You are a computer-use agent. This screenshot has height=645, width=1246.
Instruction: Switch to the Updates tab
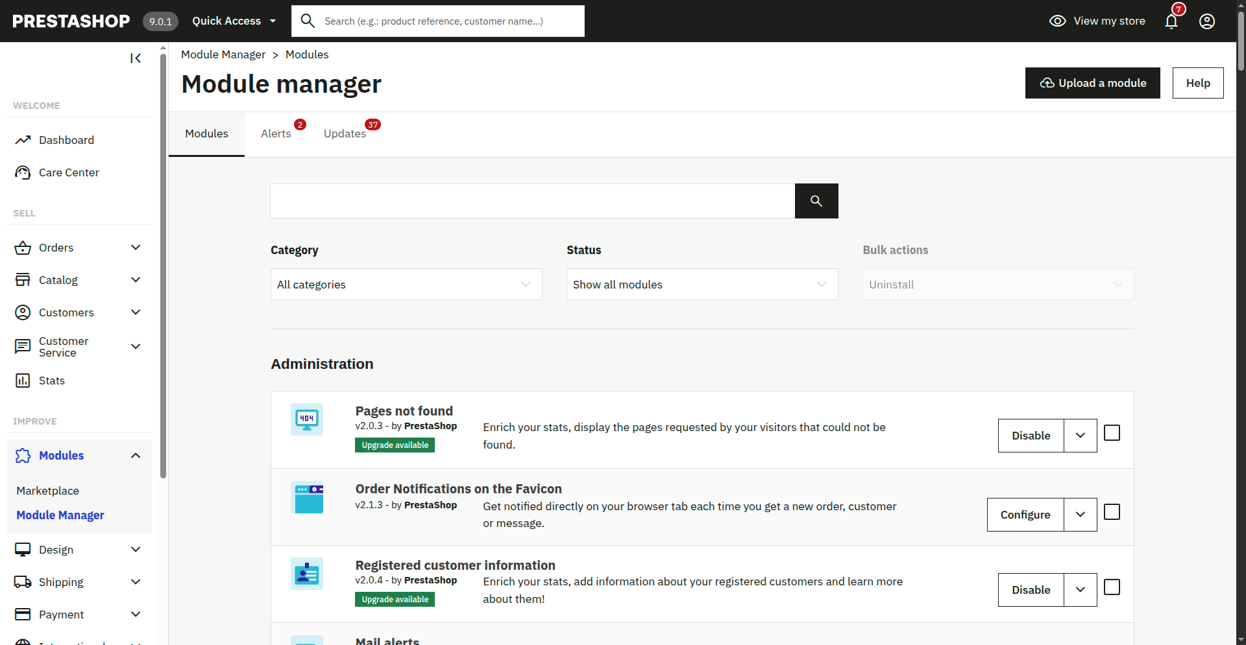[345, 134]
